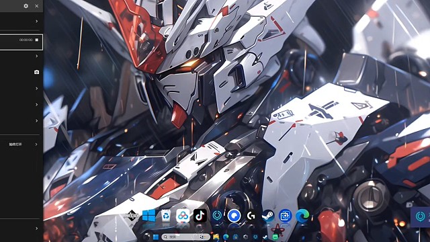Expand the bottom-most chevron in the side panel

36,229
